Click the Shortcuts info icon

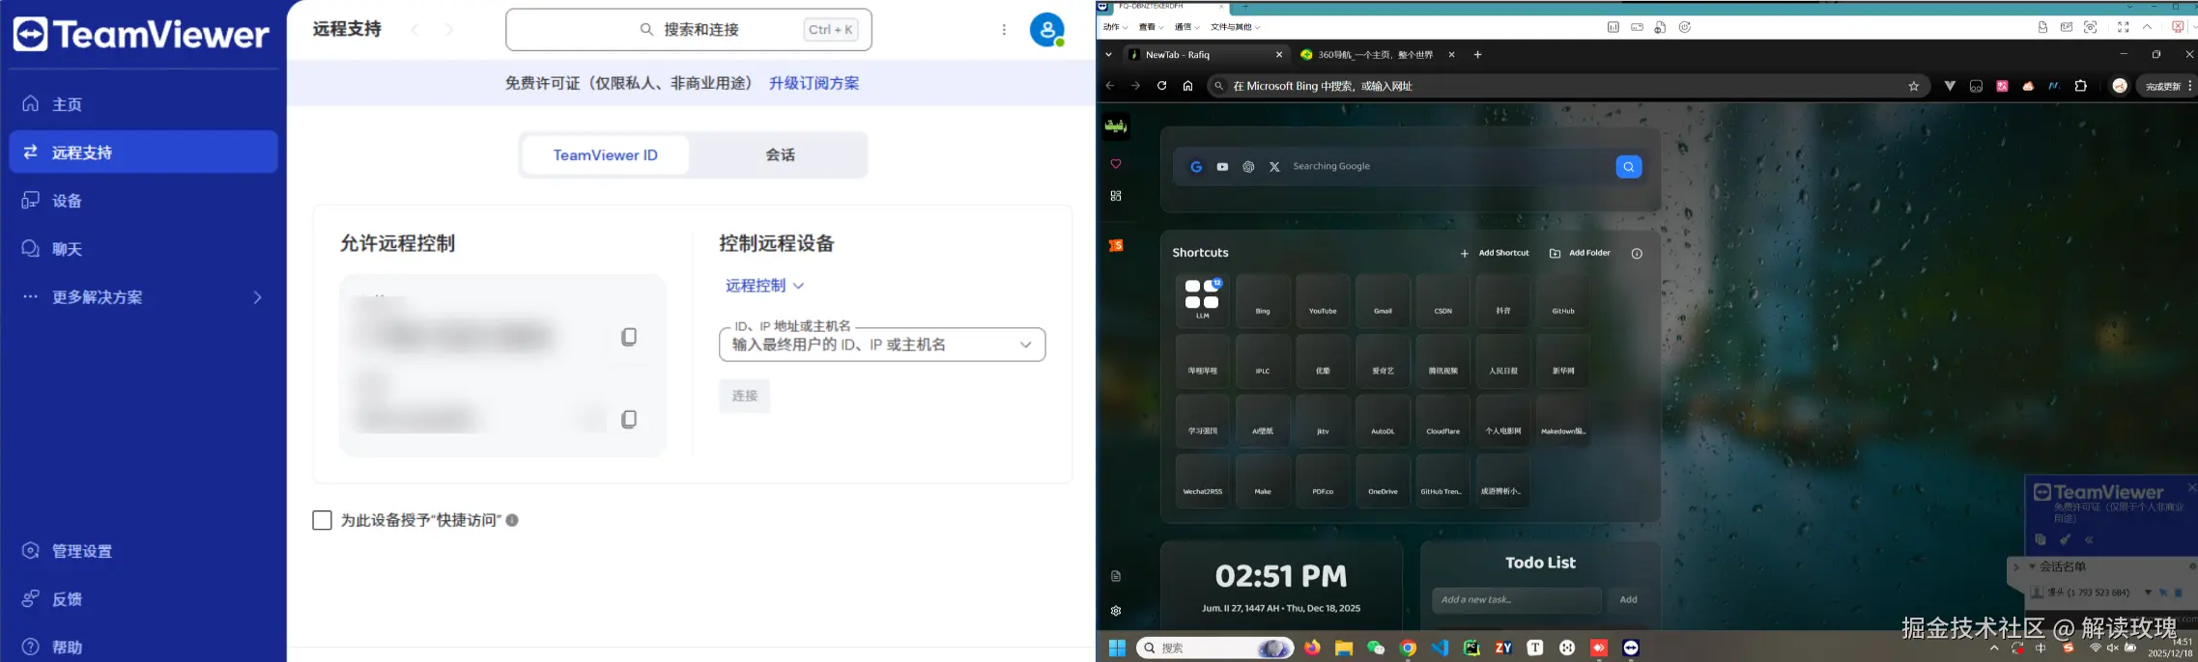click(1637, 254)
